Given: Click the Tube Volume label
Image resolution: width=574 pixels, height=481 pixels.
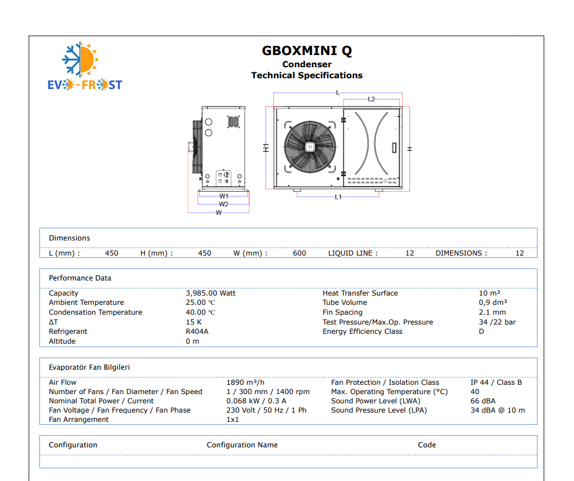Looking at the screenshot, I should pos(345,303).
